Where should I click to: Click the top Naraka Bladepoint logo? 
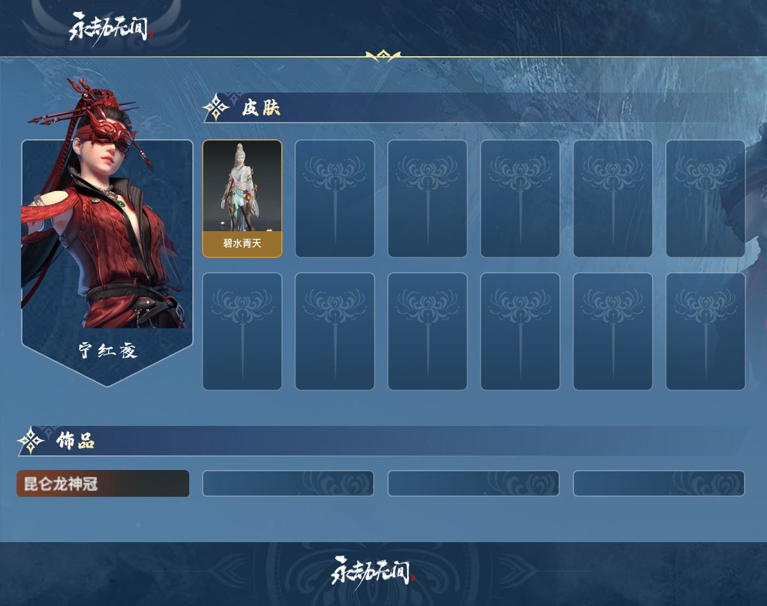(111, 27)
